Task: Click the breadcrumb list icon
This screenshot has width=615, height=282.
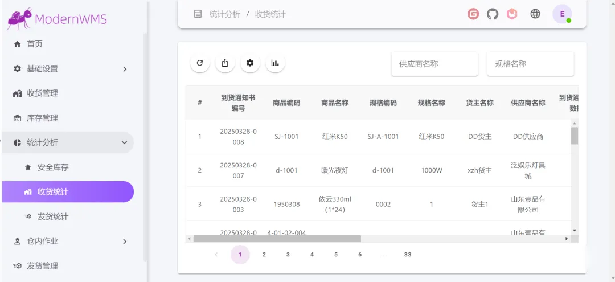Action: (x=198, y=14)
